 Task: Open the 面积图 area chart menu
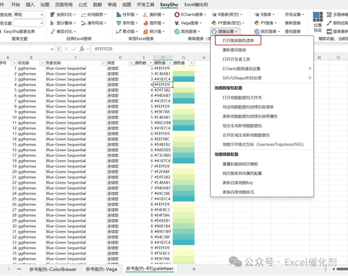pyautogui.click(x=154, y=14)
